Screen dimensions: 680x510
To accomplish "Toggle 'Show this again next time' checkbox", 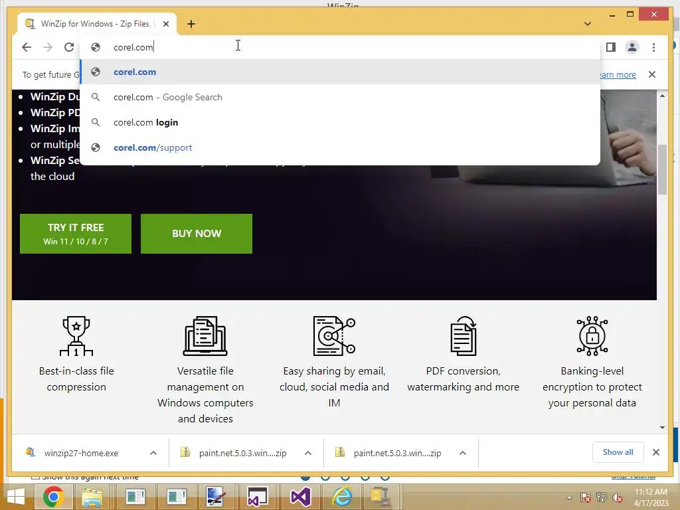I will [35, 477].
